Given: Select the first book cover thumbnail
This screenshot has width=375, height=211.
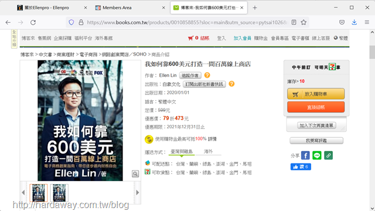Looking at the screenshot, I should pyautogui.click(x=39, y=193).
